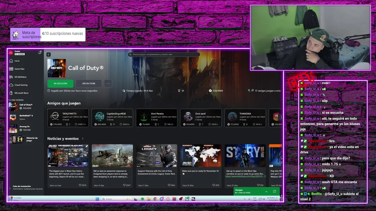Open the Xbox app taskbar icon
376x211 pixels.
coord(187,199)
